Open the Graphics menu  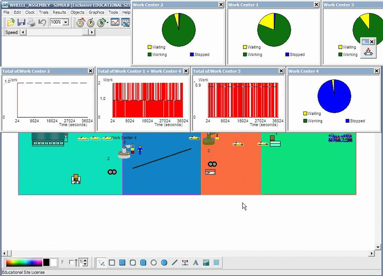pos(96,12)
